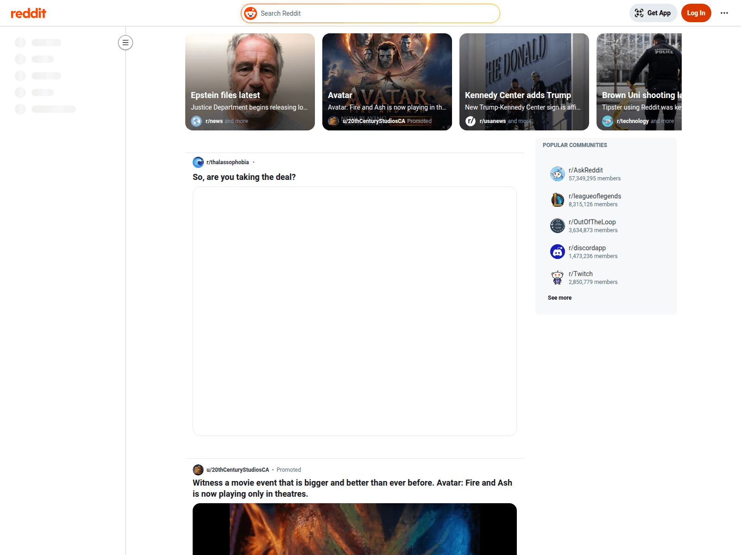Image resolution: width=741 pixels, height=555 pixels.
Task: Click the r/OutOfTheLoop community icon
Action: click(558, 226)
